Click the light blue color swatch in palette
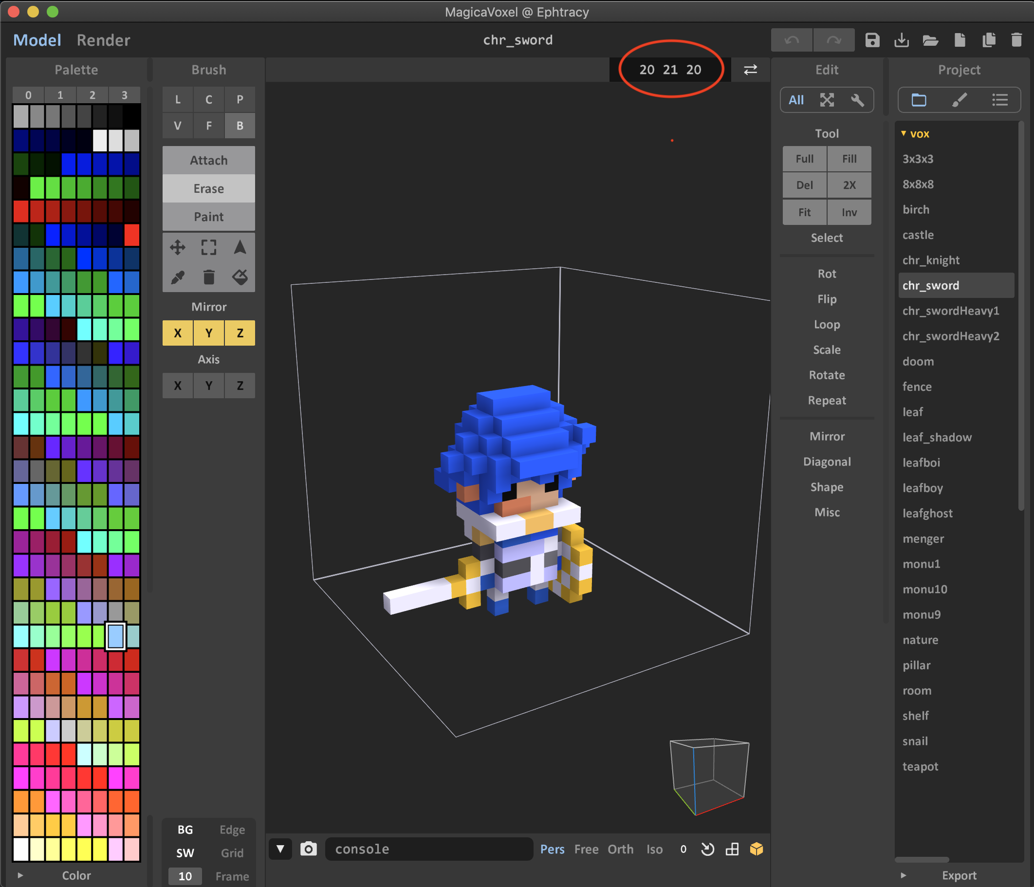 tap(115, 636)
